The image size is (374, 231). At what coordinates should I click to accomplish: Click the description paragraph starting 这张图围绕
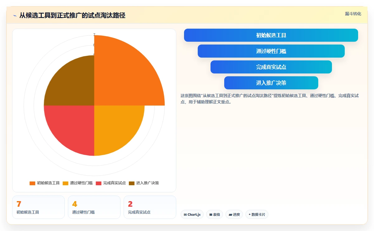click(x=270, y=99)
